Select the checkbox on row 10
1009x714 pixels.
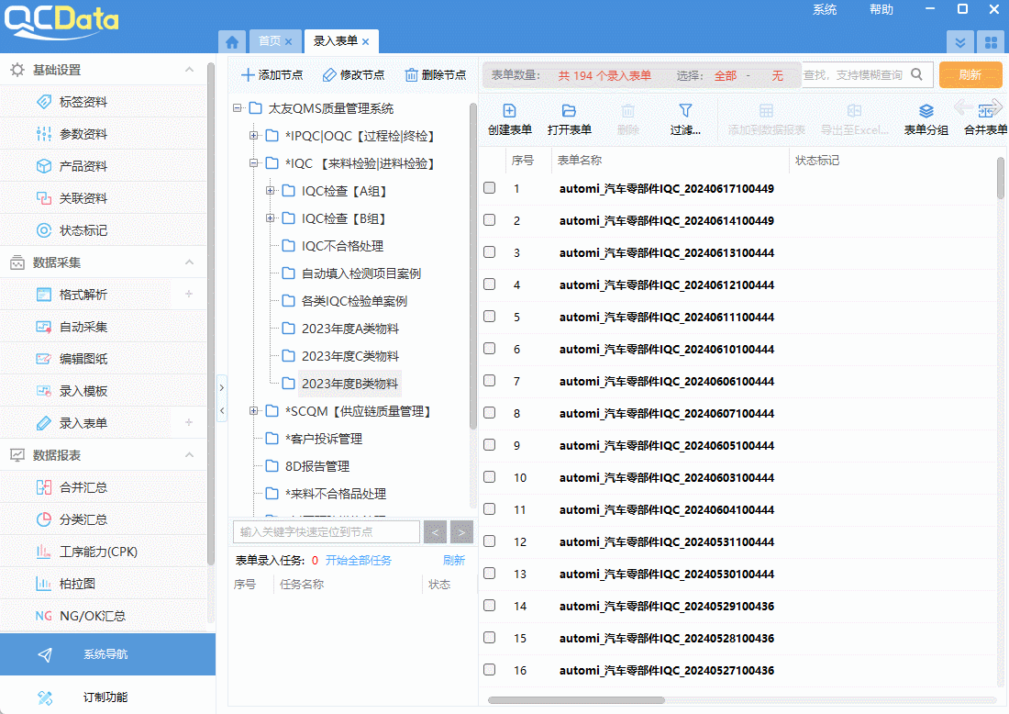(489, 476)
